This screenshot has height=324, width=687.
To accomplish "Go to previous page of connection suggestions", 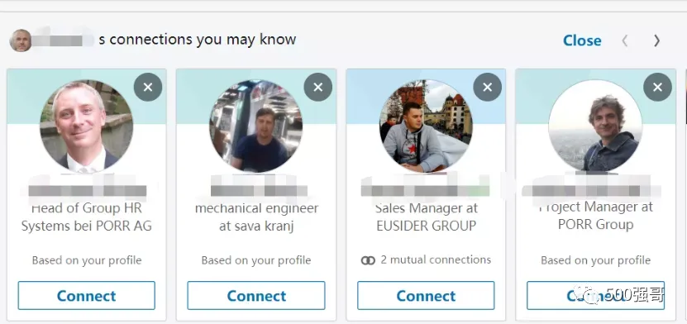I will click(625, 40).
